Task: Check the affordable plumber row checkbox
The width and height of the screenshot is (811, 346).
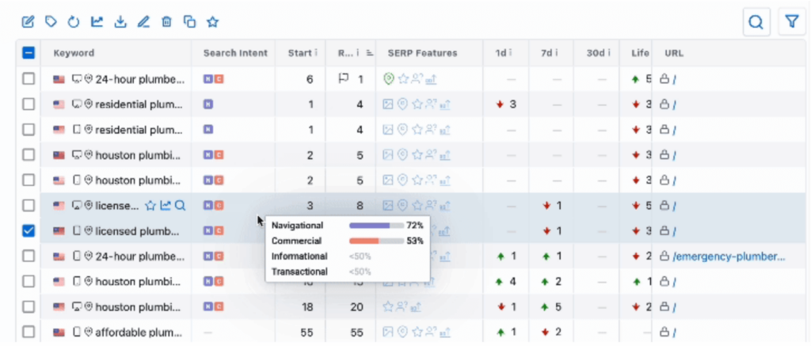Action: click(x=28, y=332)
